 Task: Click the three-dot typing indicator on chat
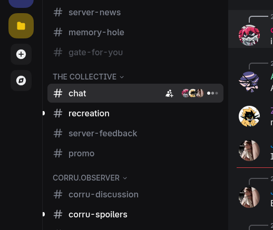212,93
